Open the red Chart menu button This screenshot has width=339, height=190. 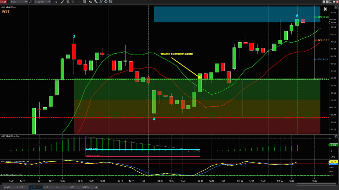pos(3,1)
